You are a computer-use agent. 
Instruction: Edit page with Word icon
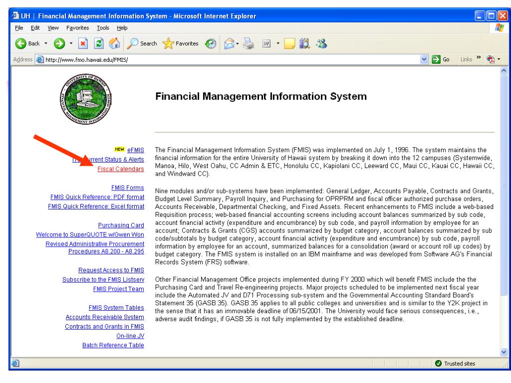[266, 43]
